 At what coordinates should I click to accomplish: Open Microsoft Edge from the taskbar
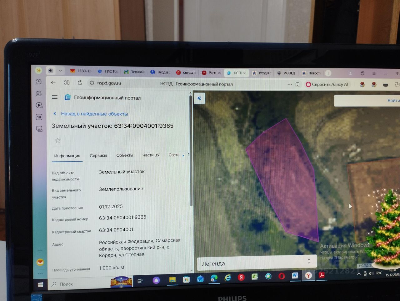[x=214, y=278]
